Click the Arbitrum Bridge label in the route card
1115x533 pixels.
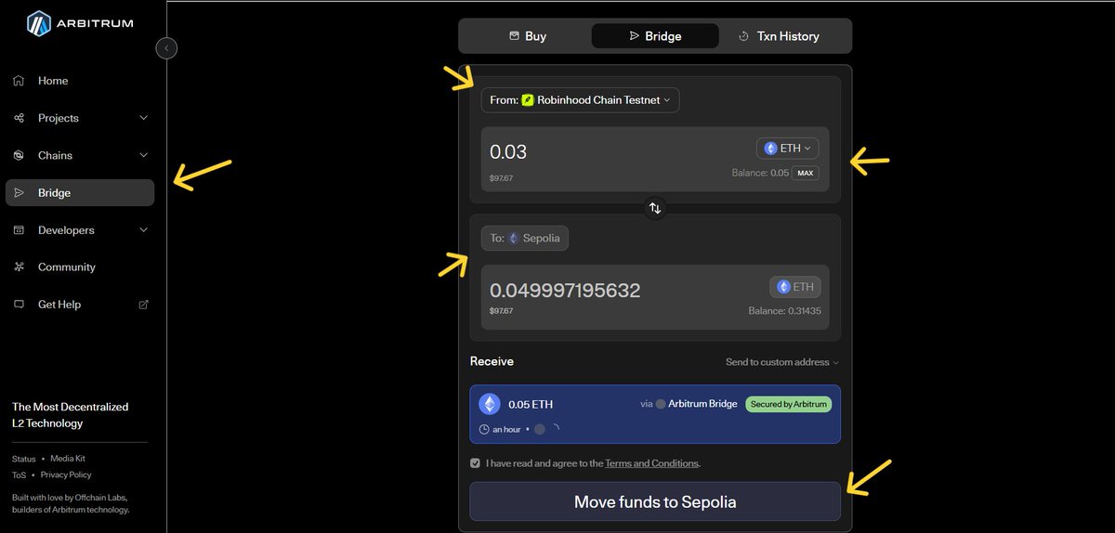702,404
